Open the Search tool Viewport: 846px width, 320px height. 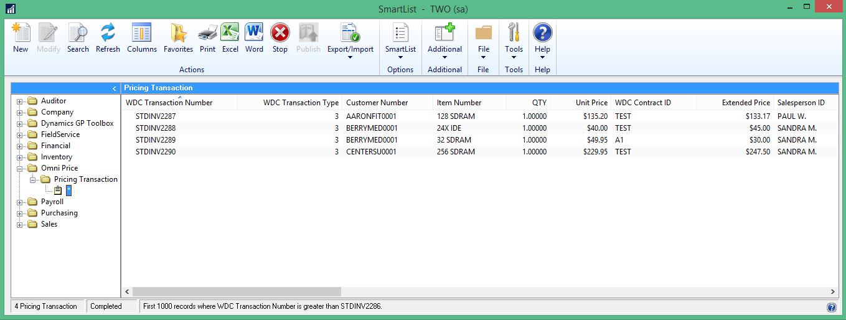tap(78, 38)
